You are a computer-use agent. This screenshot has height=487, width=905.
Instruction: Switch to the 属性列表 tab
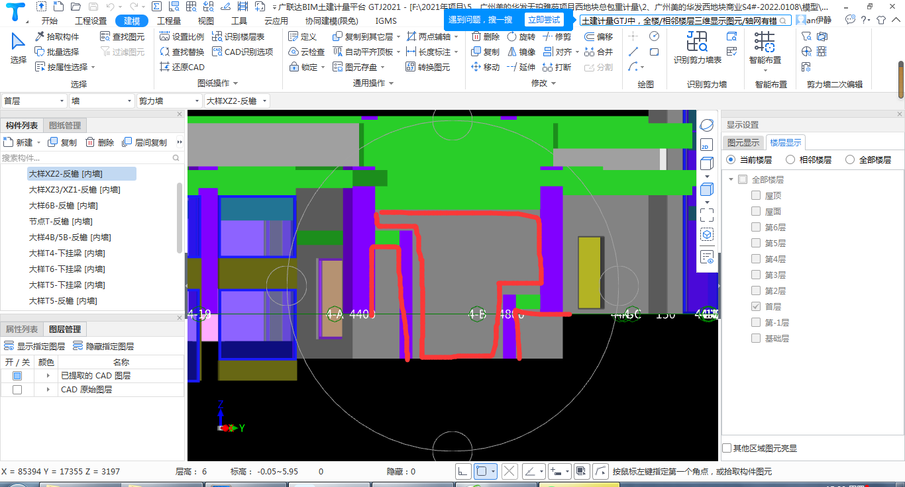[22, 329]
